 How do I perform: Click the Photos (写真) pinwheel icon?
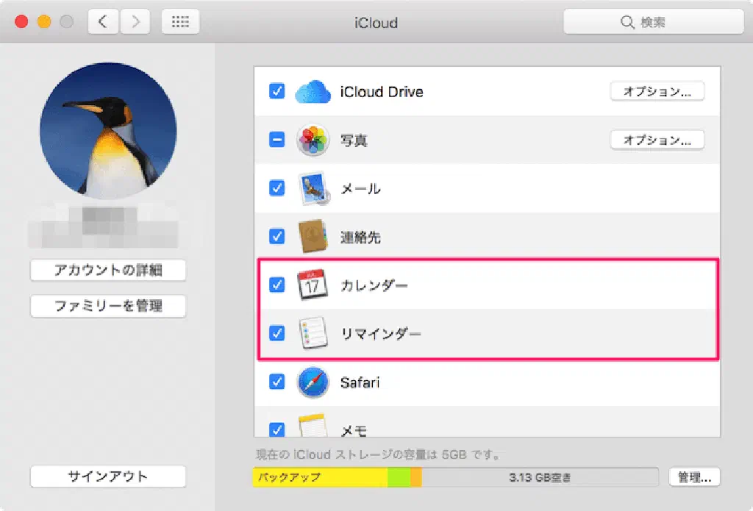[x=313, y=140]
